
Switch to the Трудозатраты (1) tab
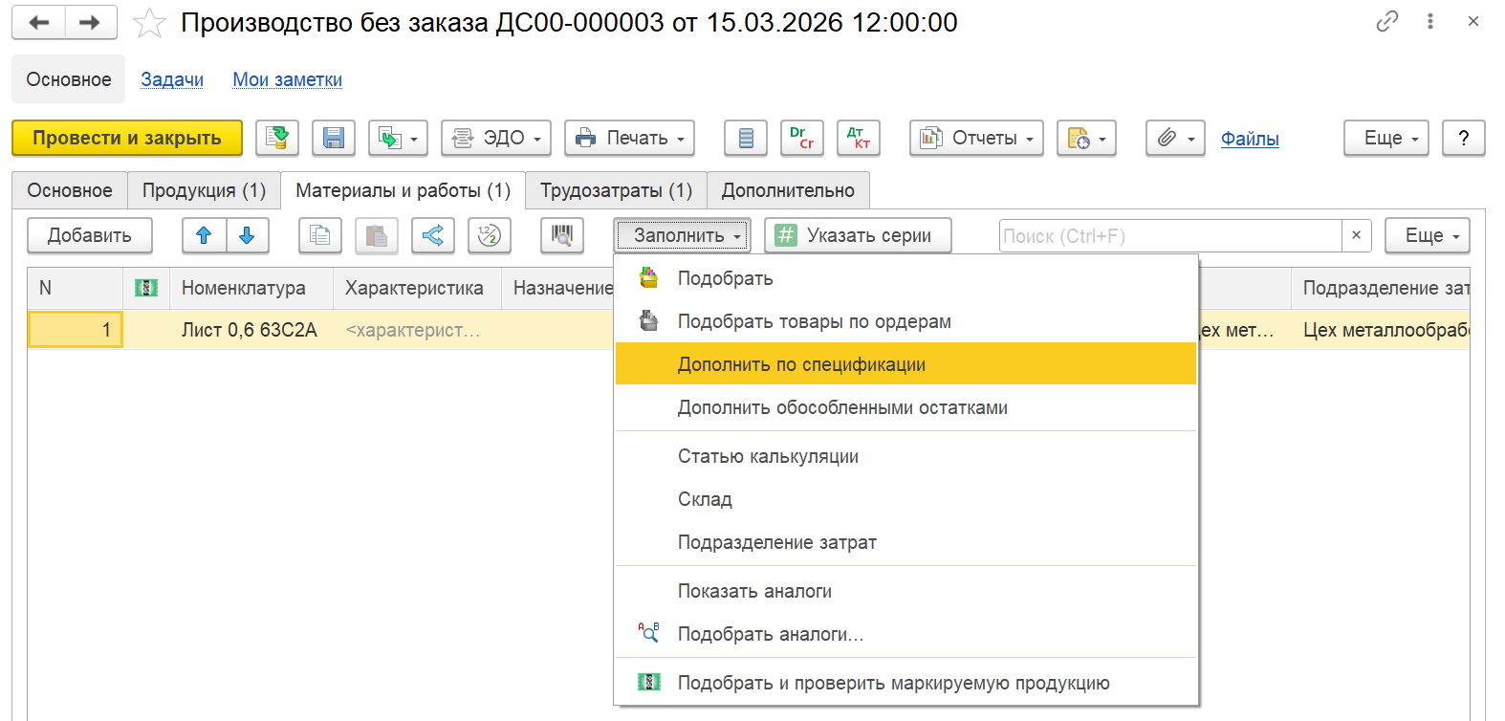click(x=616, y=190)
